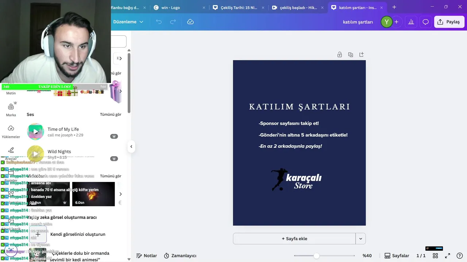Enter fullscreen presentation via the expand icon
The width and height of the screenshot is (467, 262).
[447, 256]
